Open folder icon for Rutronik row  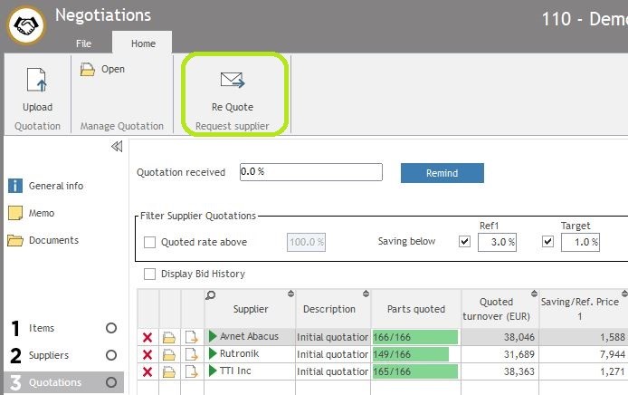point(169,354)
